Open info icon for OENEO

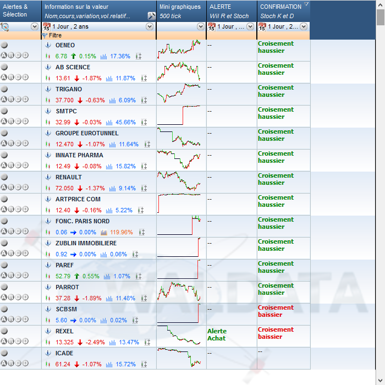click(48, 45)
